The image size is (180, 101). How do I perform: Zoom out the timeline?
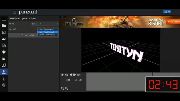tap(62, 89)
